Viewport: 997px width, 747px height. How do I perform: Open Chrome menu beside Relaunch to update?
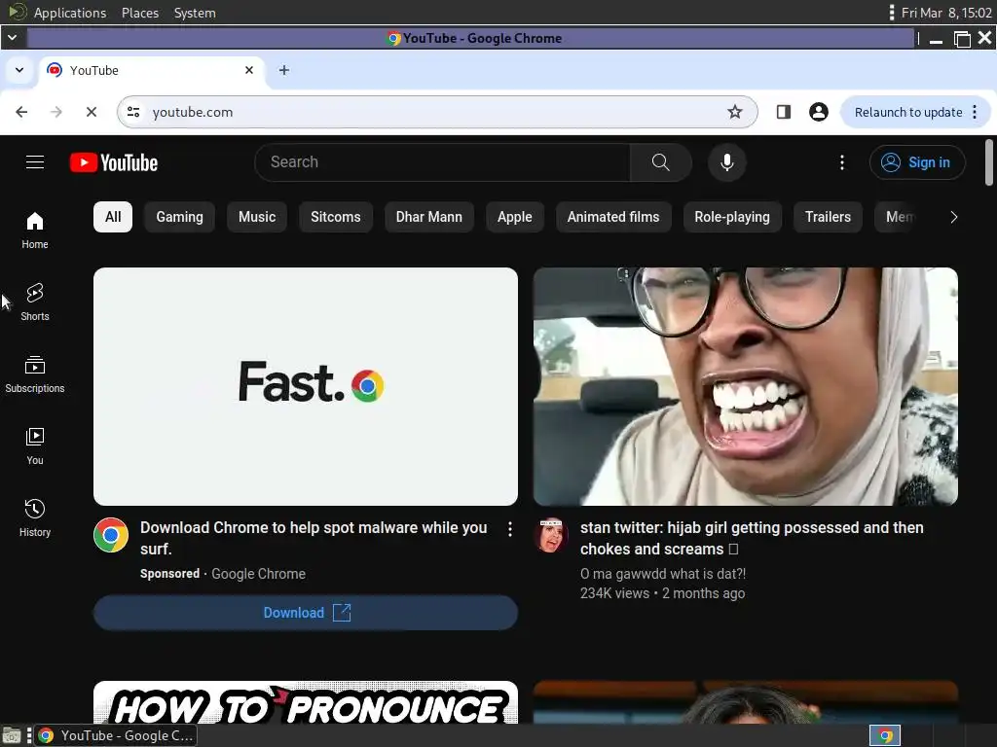click(x=975, y=112)
